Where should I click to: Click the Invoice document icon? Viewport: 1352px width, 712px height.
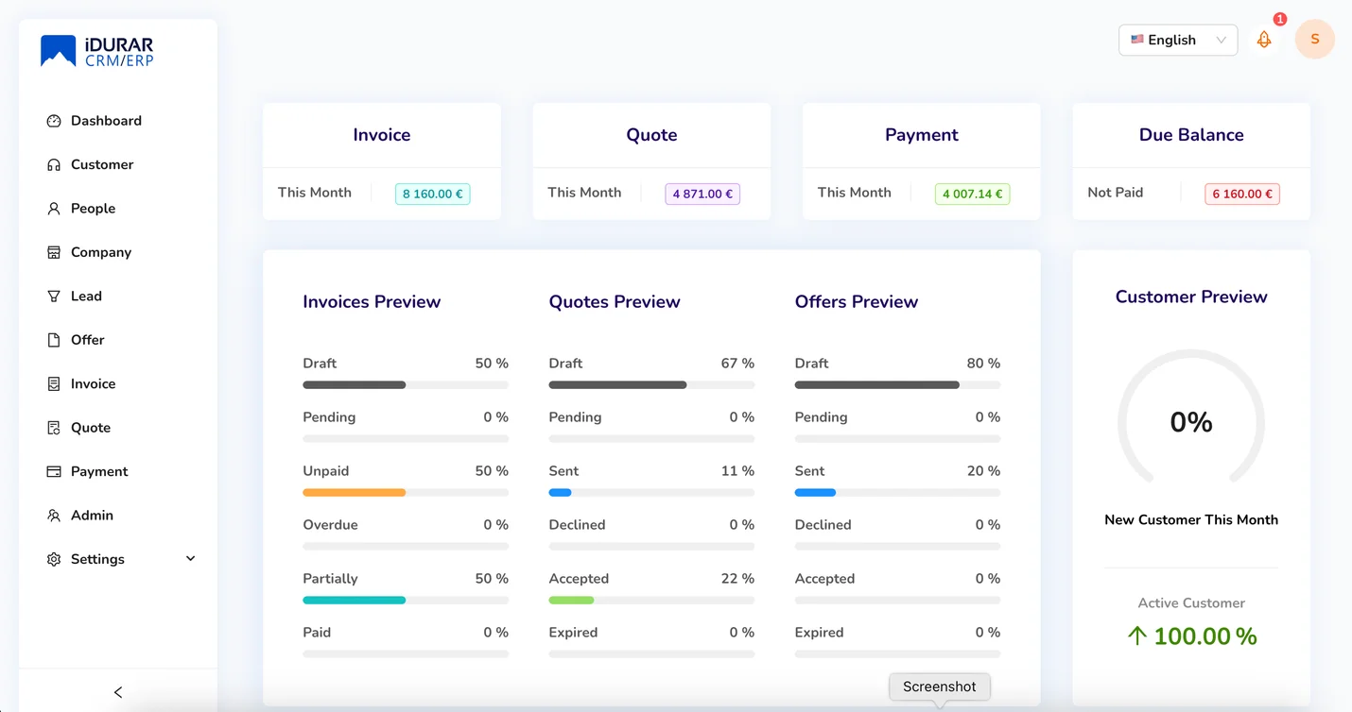[54, 383]
